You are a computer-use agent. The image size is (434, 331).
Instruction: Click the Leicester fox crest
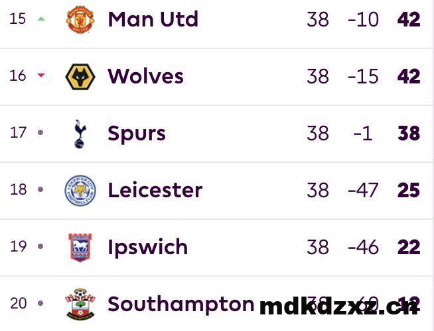pyautogui.click(x=80, y=191)
